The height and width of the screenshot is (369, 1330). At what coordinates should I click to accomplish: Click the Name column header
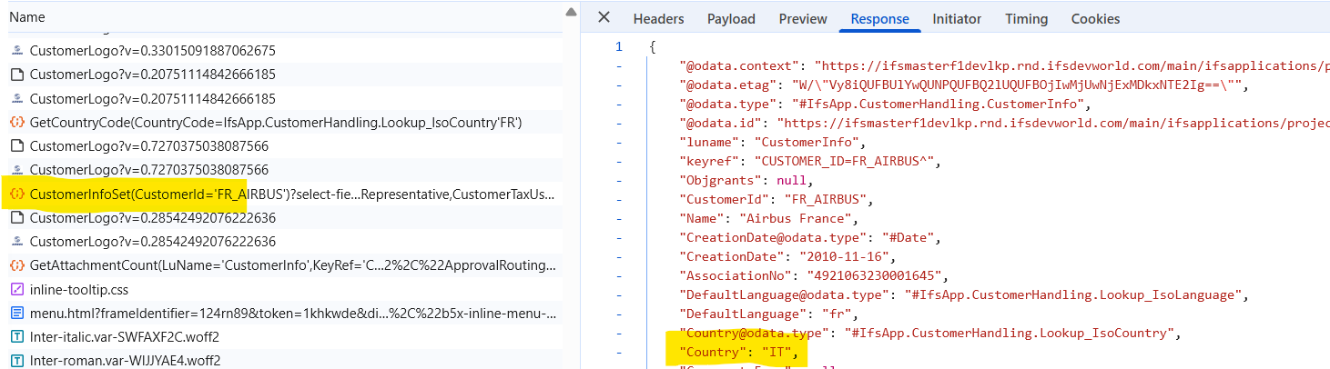(x=27, y=17)
